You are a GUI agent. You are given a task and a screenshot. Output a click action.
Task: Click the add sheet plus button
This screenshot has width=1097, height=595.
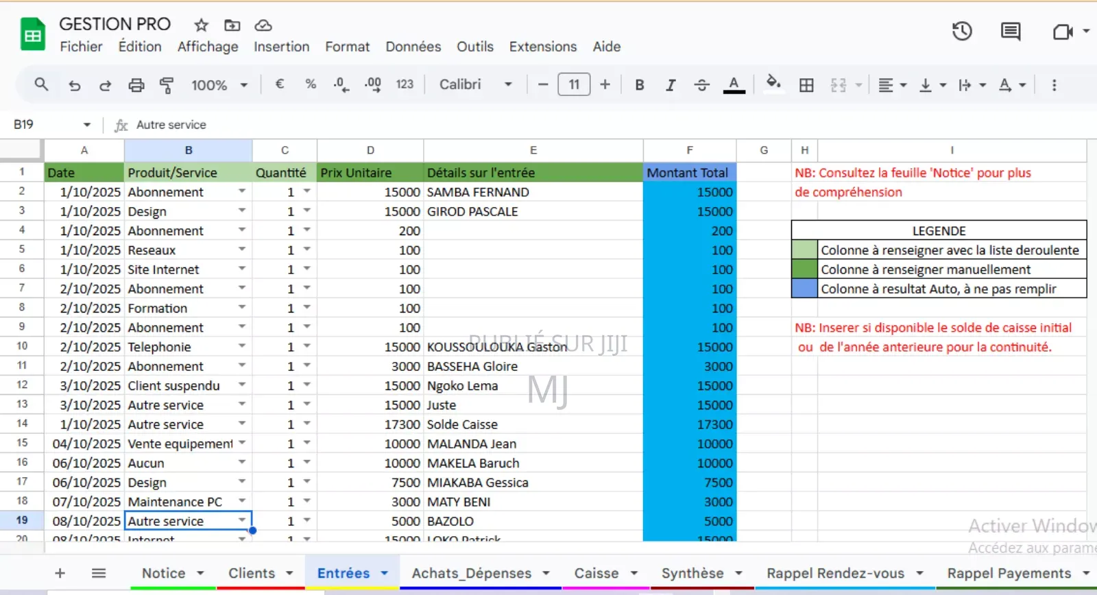click(x=60, y=573)
